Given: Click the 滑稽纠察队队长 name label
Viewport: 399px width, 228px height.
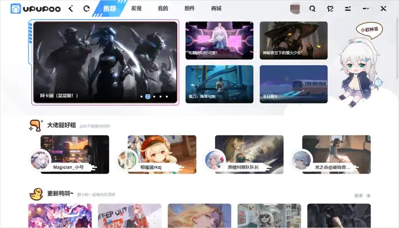Looking at the screenshot, I should tap(243, 167).
